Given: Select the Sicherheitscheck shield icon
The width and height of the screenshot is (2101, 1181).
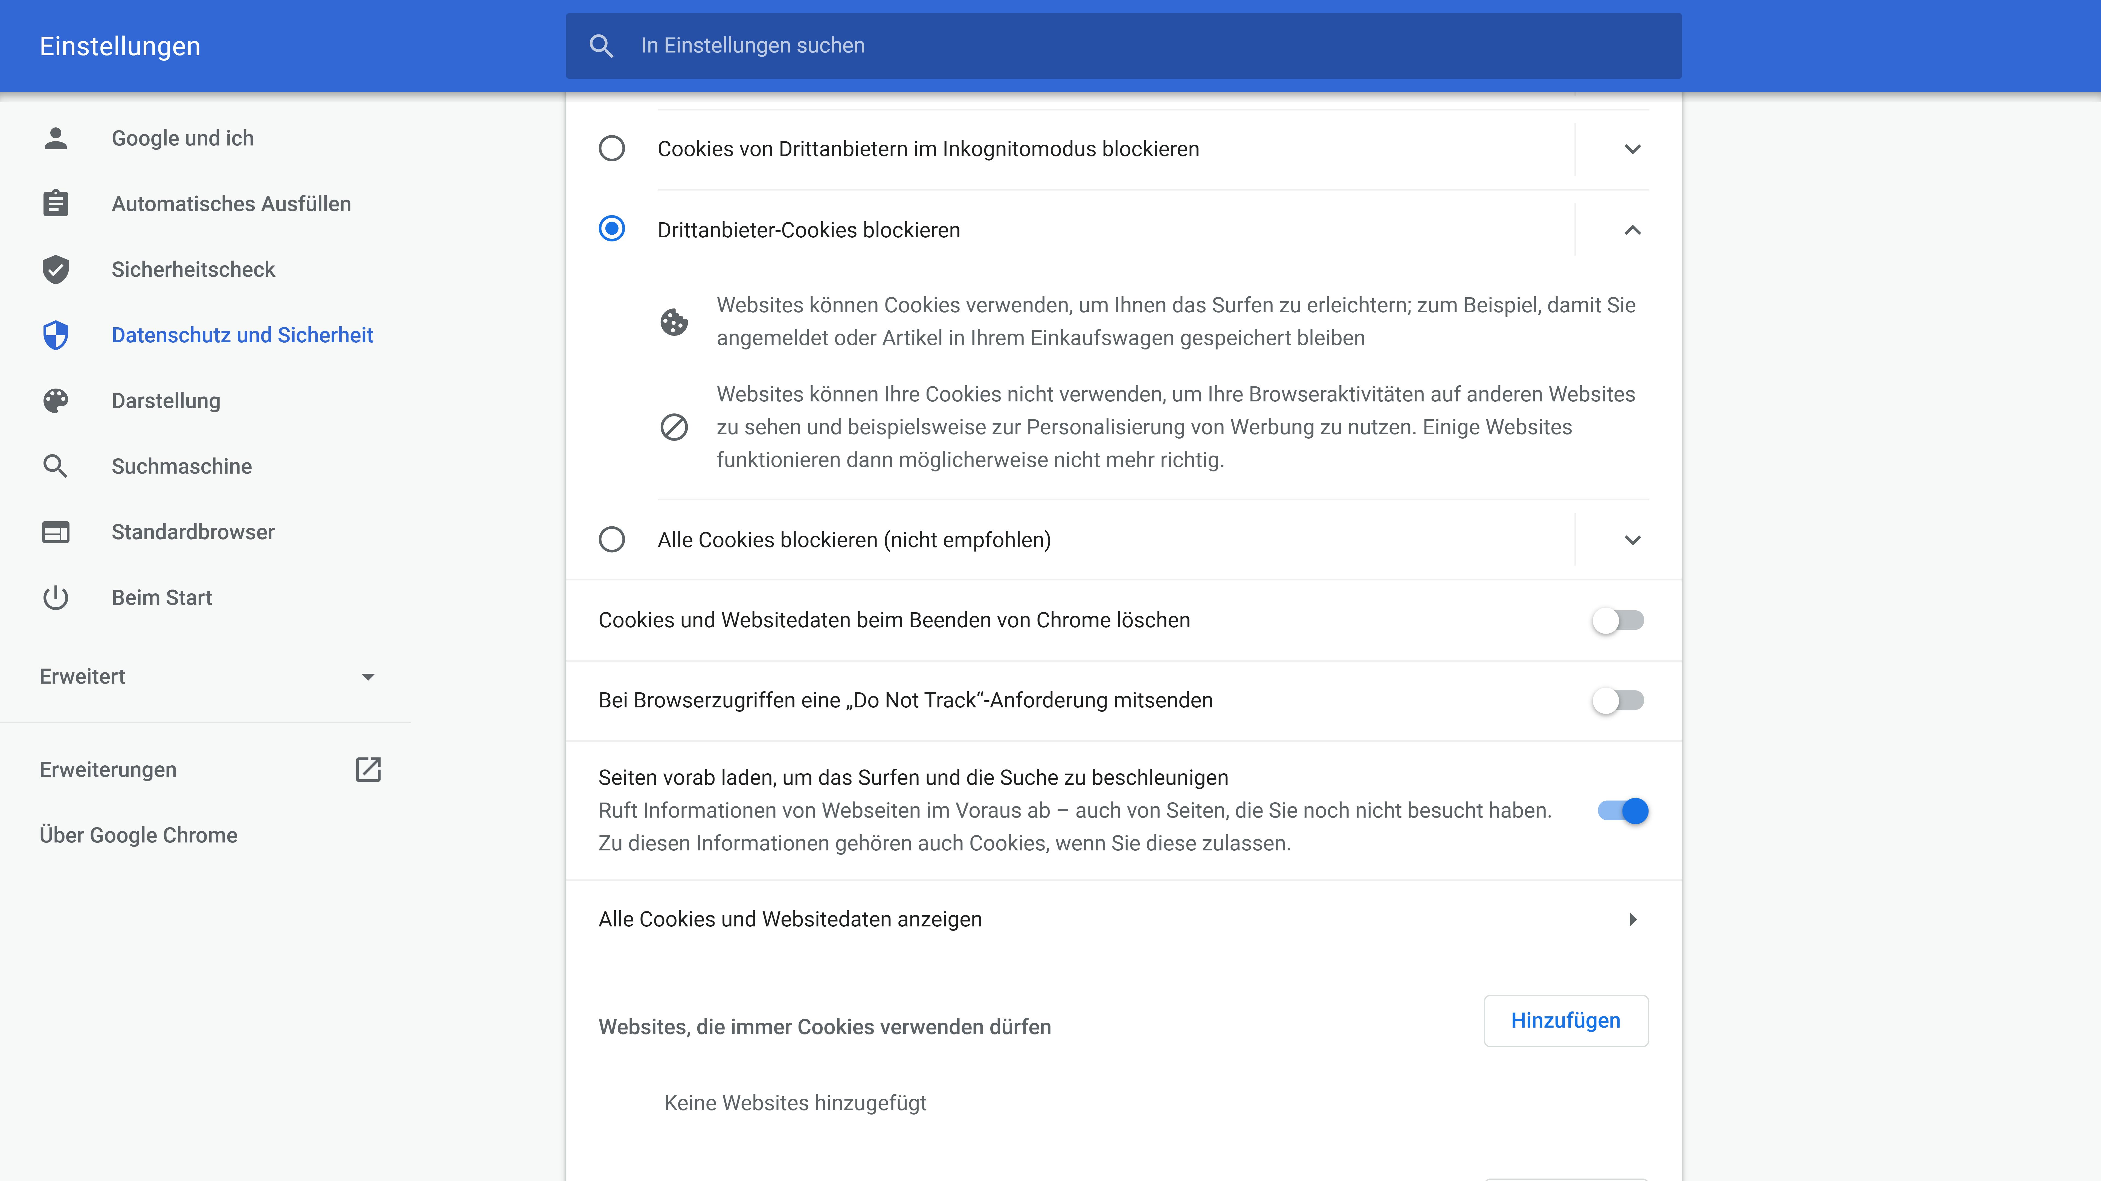Looking at the screenshot, I should 56,269.
